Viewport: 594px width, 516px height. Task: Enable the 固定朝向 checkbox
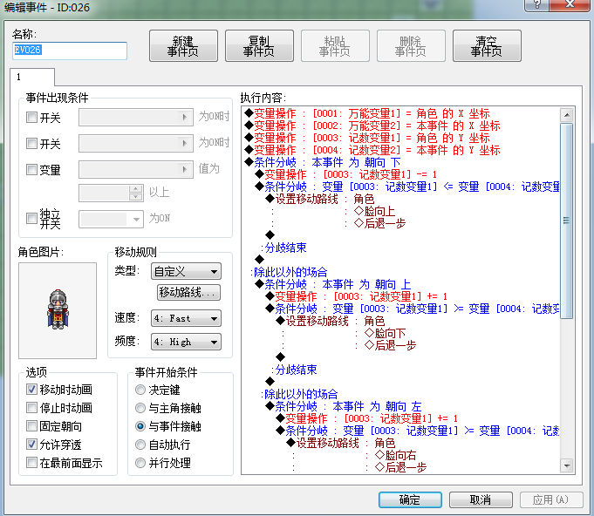31,426
